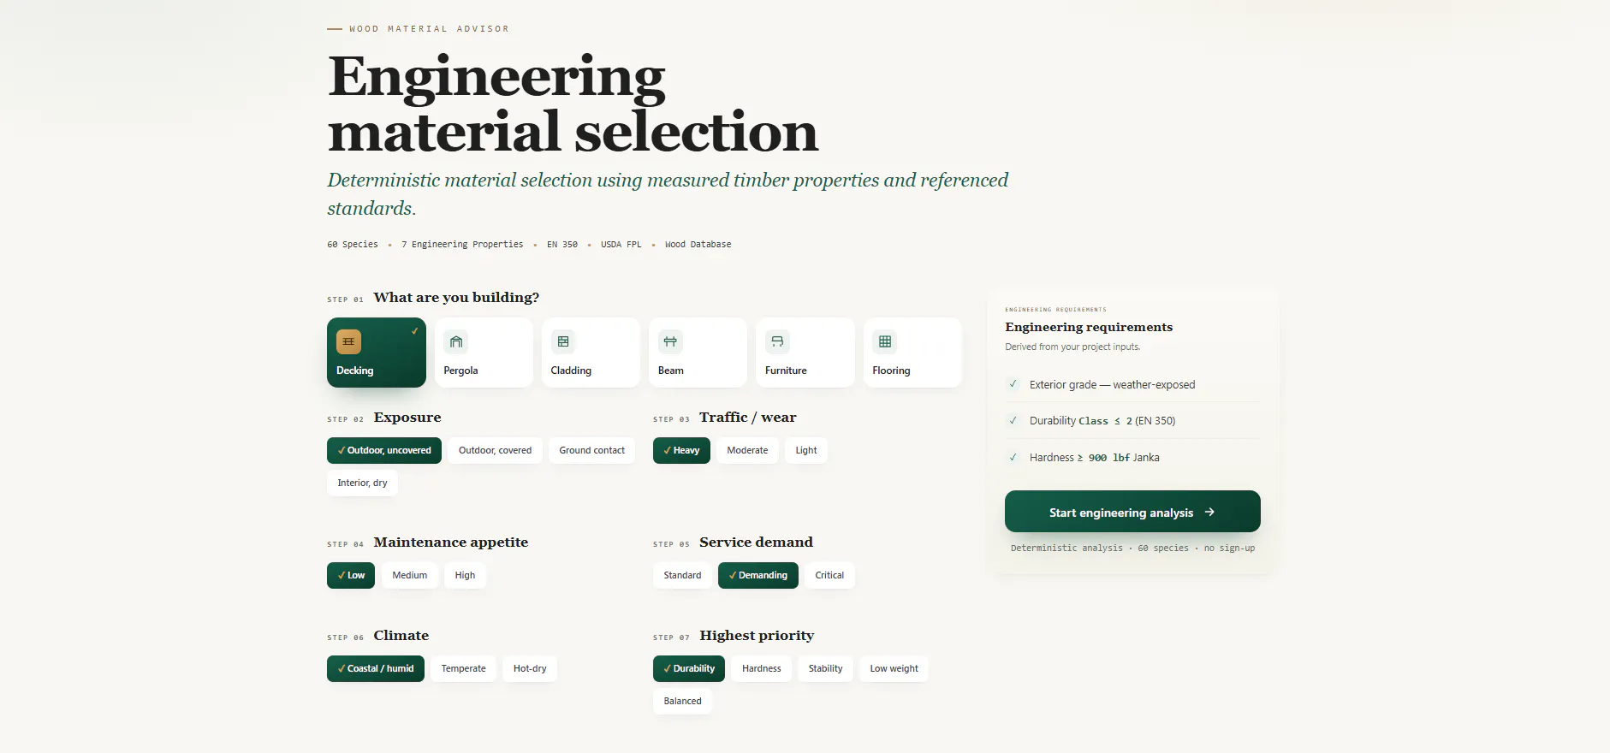The width and height of the screenshot is (1610, 753).
Task: Click the 'Maintenance appetite' step heading
Action: coord(451,542)
